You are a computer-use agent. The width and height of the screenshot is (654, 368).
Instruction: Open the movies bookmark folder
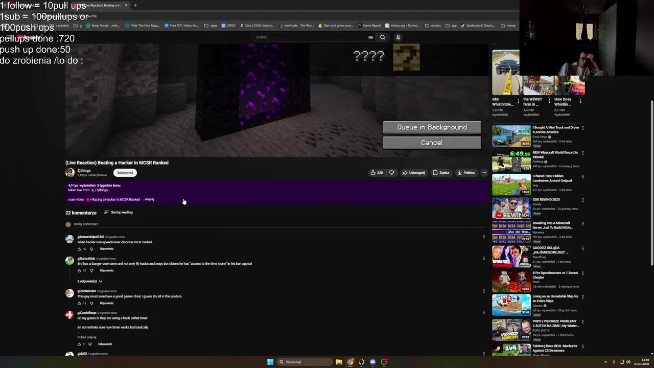433,26
